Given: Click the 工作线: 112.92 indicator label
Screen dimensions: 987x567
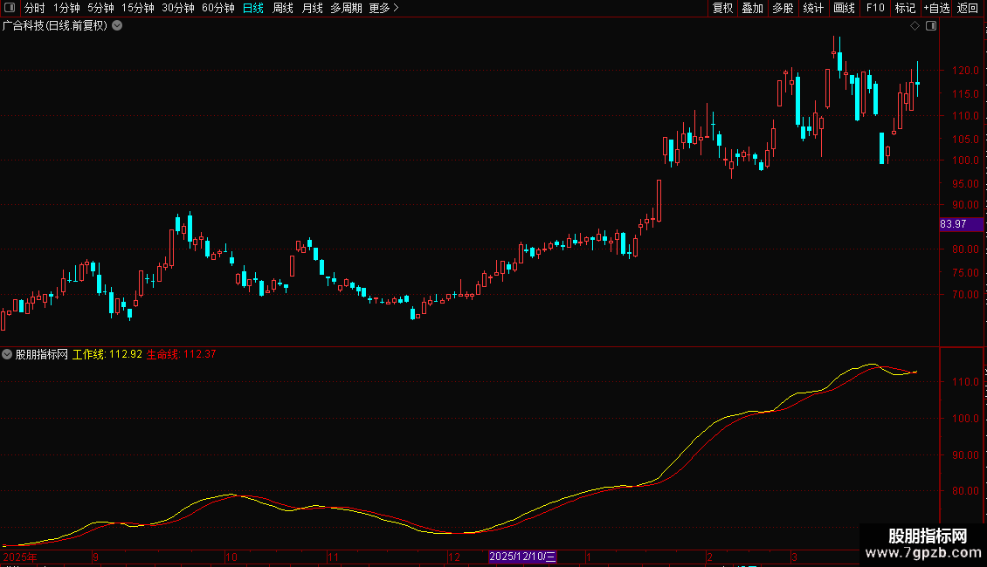Looking at the screenshot, I should tap(107, 354).
